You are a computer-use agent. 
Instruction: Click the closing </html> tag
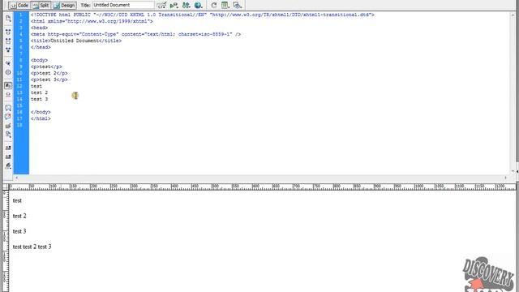point(41,118)
